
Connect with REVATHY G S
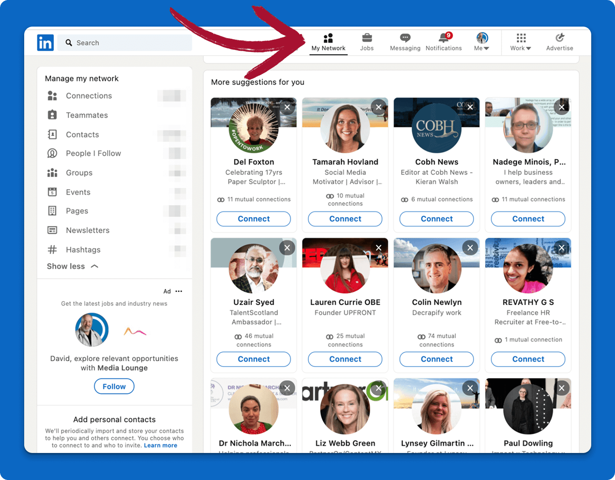pos(528,359)
